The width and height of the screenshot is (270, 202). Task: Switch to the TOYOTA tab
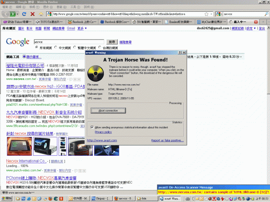49,22
